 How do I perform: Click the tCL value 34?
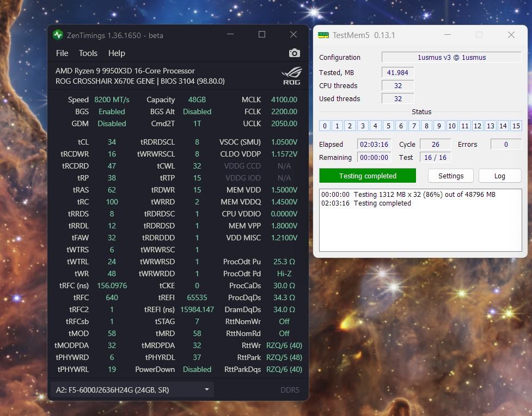[112, 142]
